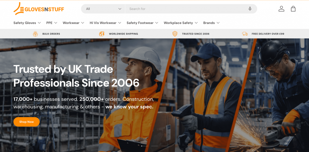This screenshot has width=309, height=152.
Task: Focus the Search for input field
Action: [186, 9]
